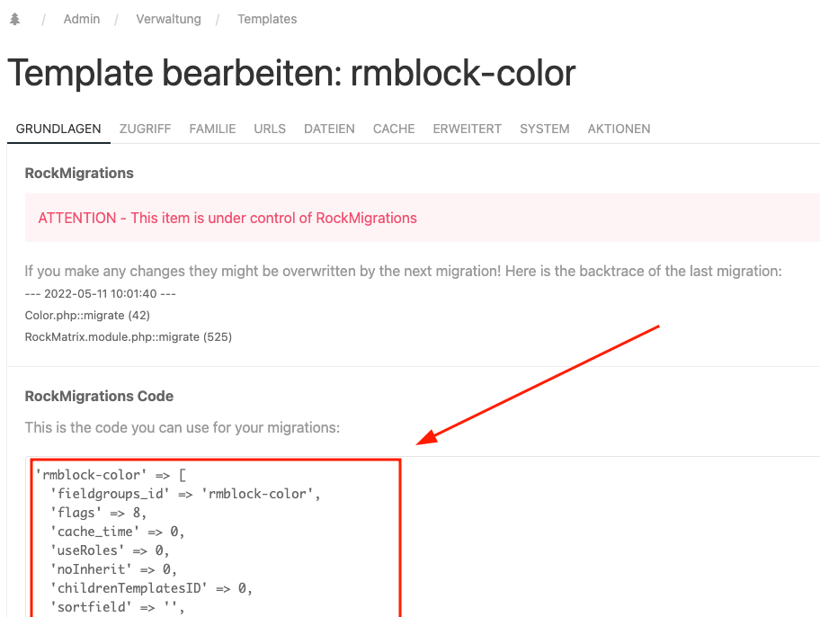Image resolution: width=820 pixels, height=617 pixels.
Task: Open the ERWEITERT tab
Action: point(467,129)
